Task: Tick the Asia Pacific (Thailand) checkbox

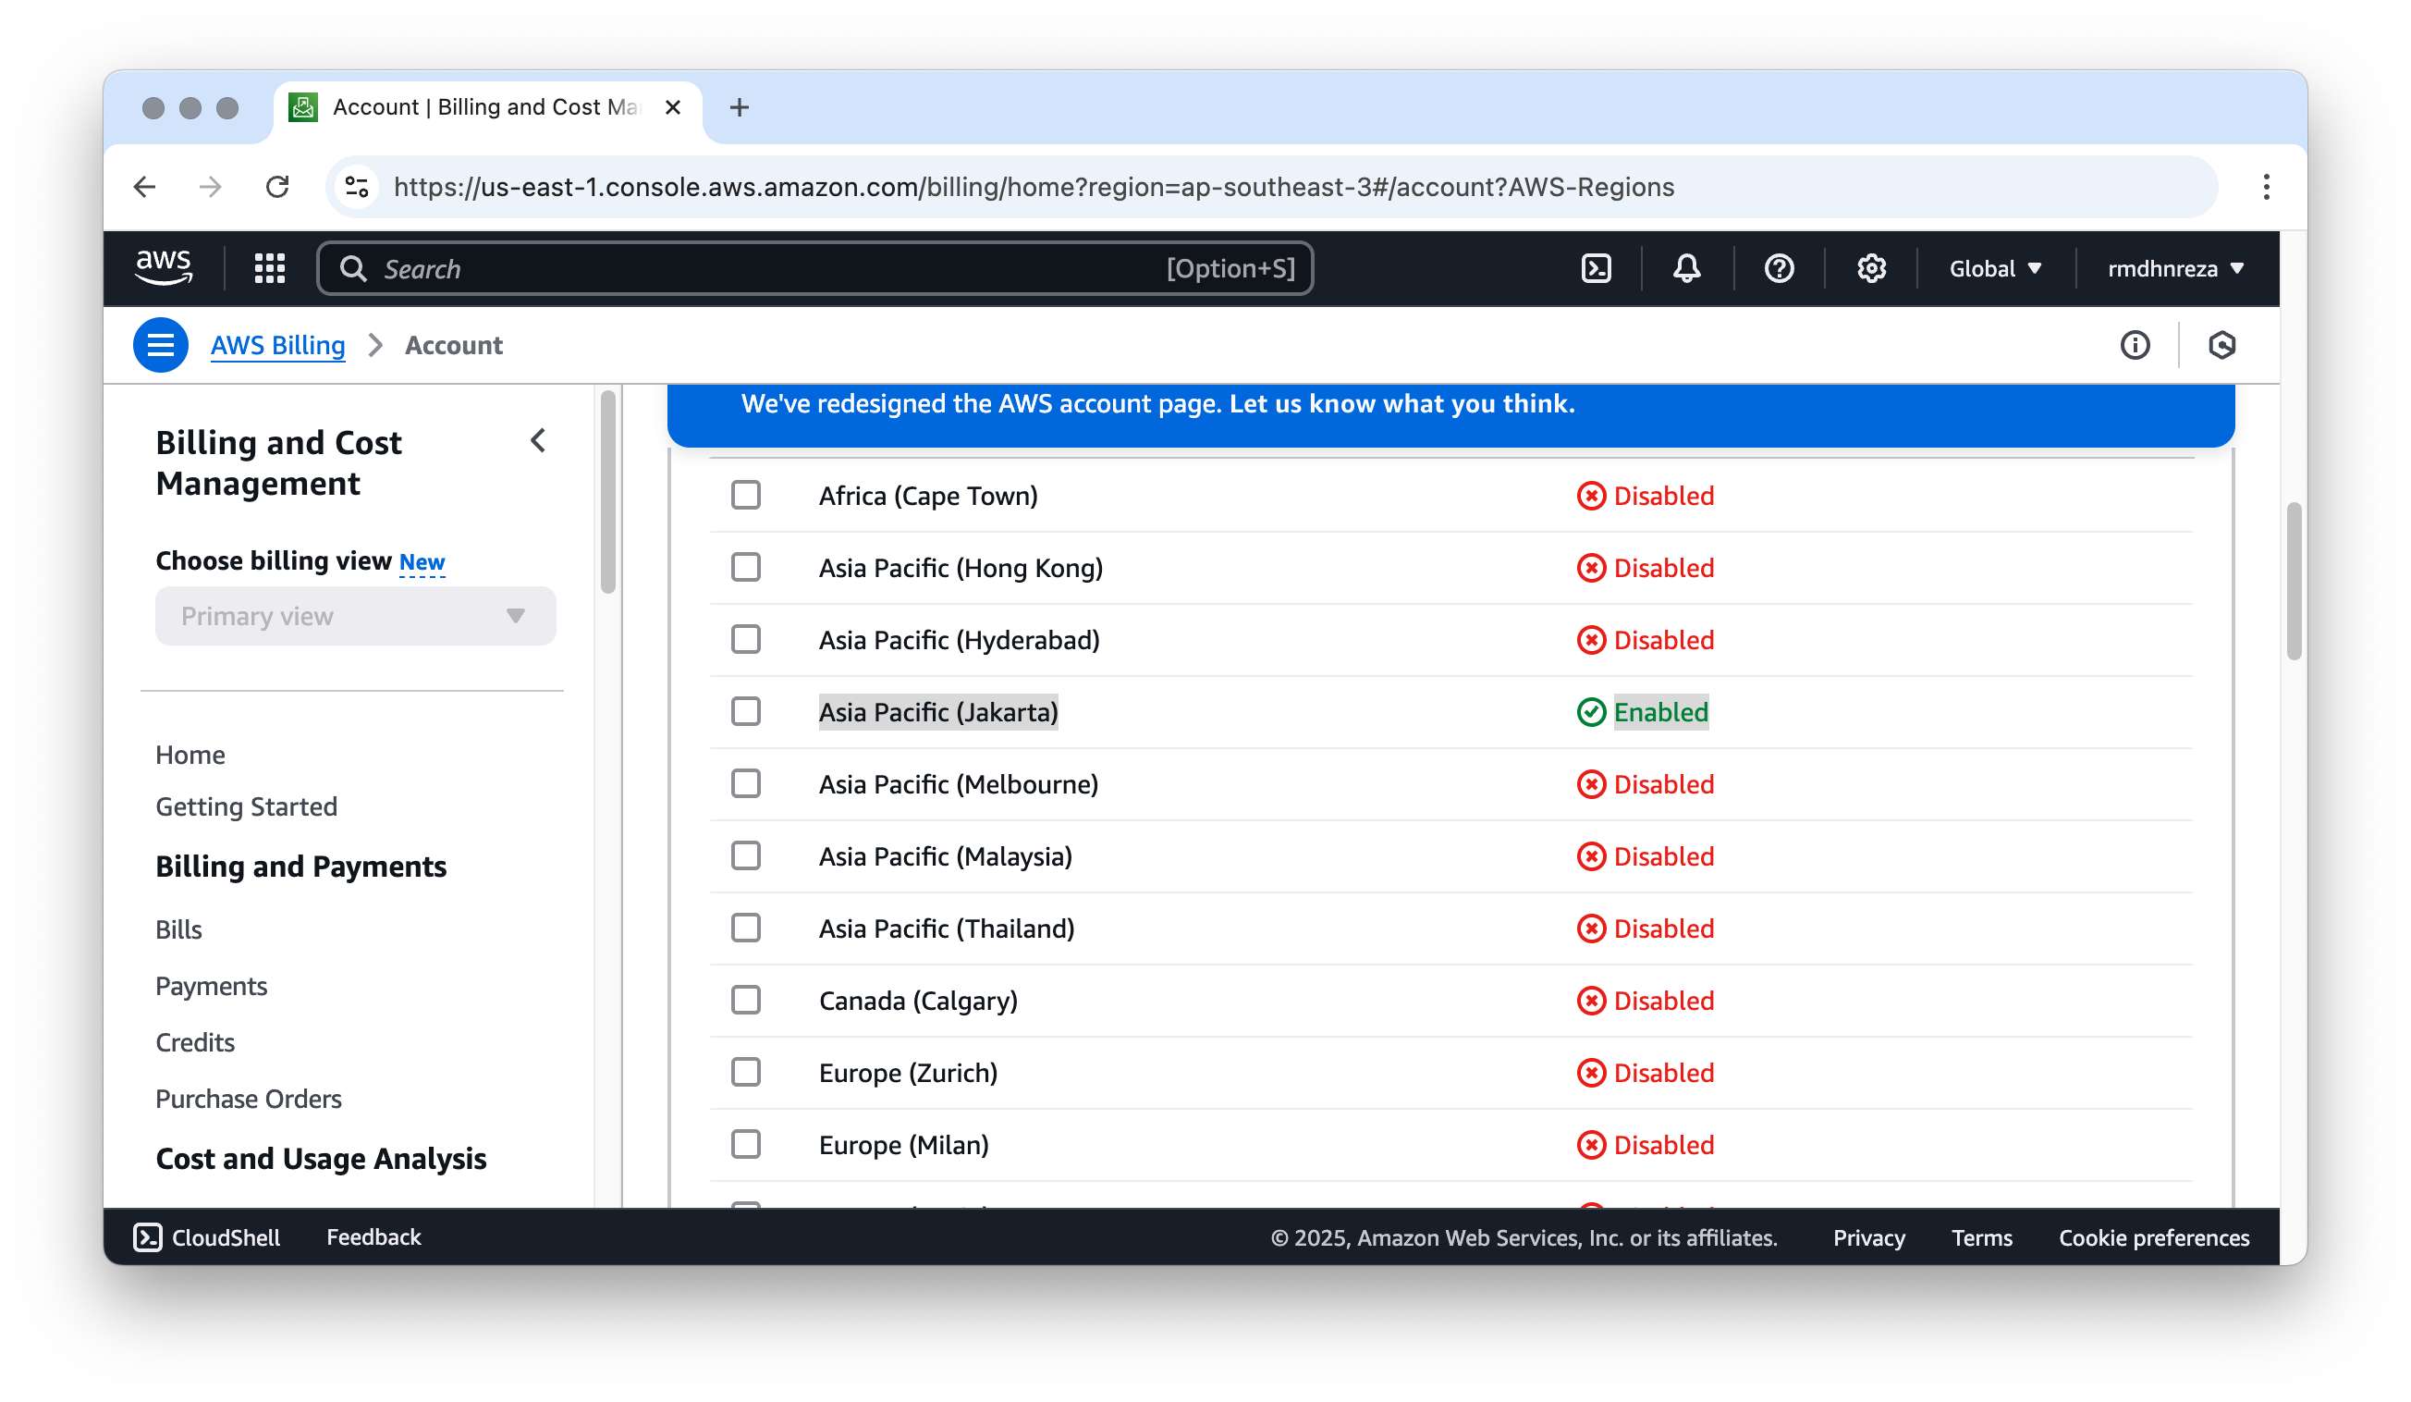Action: tap(745, 929)
